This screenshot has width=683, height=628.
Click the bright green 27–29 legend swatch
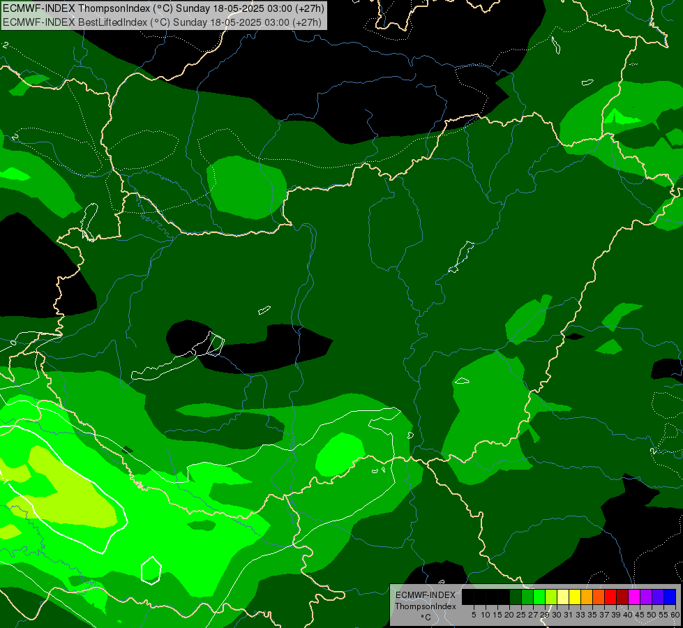coord(539,597)
